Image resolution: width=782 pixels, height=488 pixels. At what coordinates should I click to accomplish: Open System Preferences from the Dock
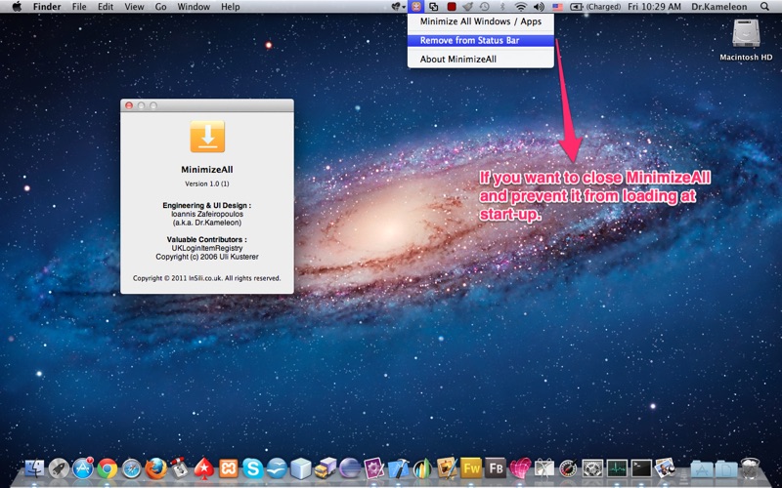592,468
